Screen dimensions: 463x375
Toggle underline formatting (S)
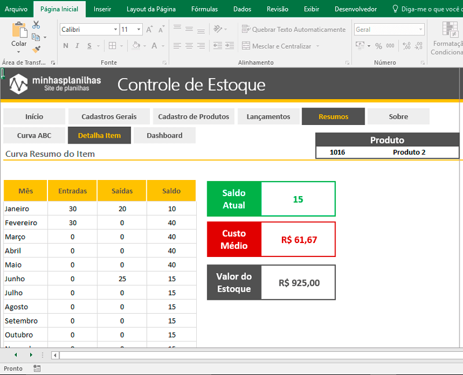(x=89, y=45)
